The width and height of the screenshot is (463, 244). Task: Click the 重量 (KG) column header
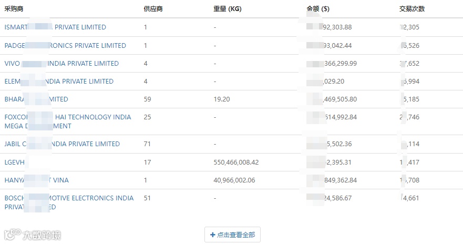tap(228, 9)
